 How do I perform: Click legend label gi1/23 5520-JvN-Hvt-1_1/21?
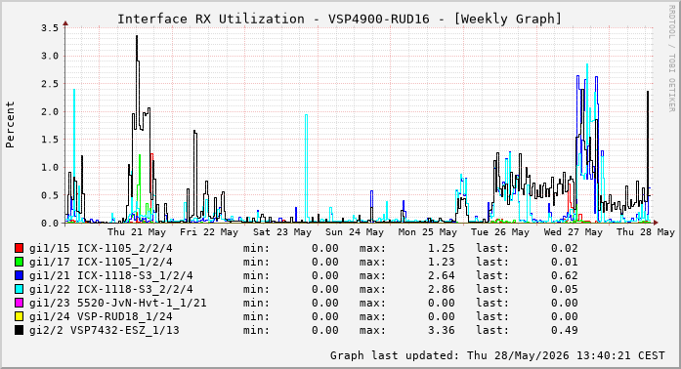[x=117, y=303]
